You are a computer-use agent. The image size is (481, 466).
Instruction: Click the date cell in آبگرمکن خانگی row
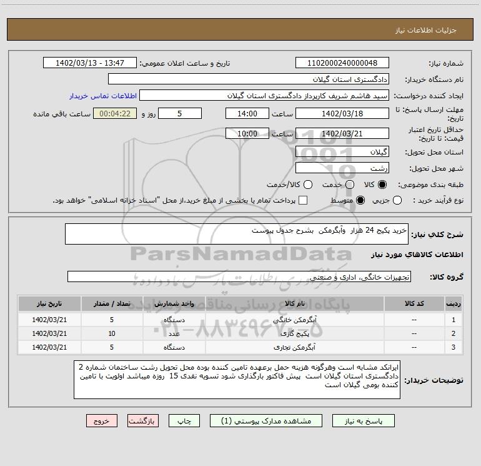click(49, 320)
